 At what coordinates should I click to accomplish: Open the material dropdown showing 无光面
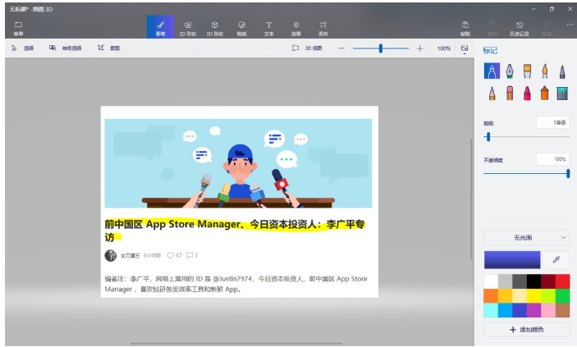point(526,237)
